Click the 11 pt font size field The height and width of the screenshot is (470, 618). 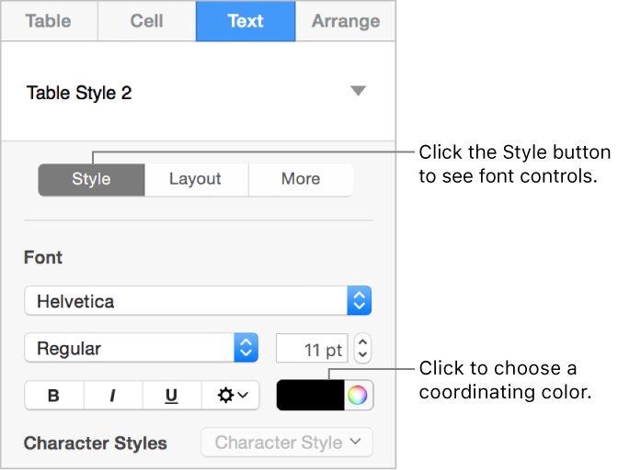point(312,349)
